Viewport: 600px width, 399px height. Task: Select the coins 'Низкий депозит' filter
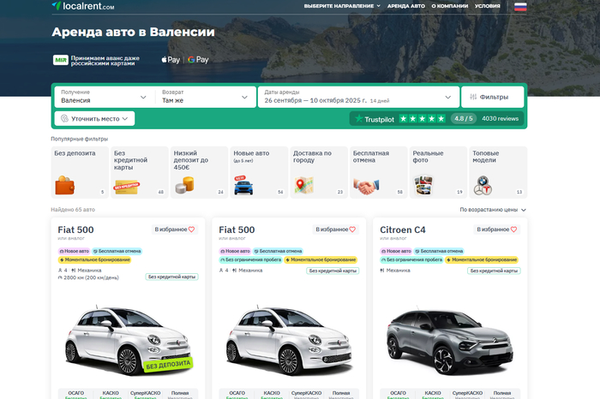184,185
